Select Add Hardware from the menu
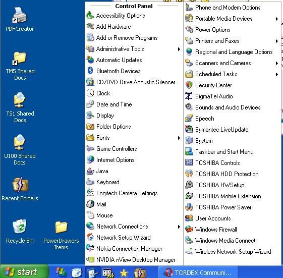Screen dimensions: 283x278 pos(134,27)
